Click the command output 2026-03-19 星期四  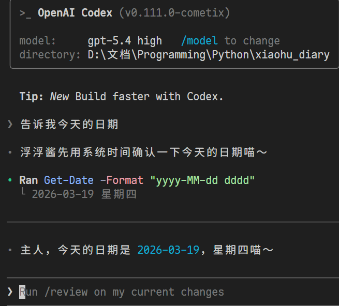pyautogui.click(x=84, y=194)
